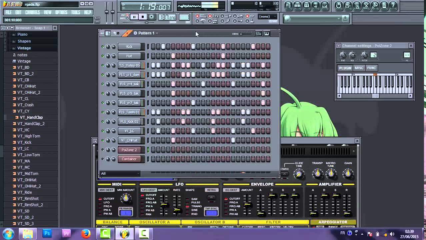
Task: Mute the Kick channel green LED
Action: point(103,47)
